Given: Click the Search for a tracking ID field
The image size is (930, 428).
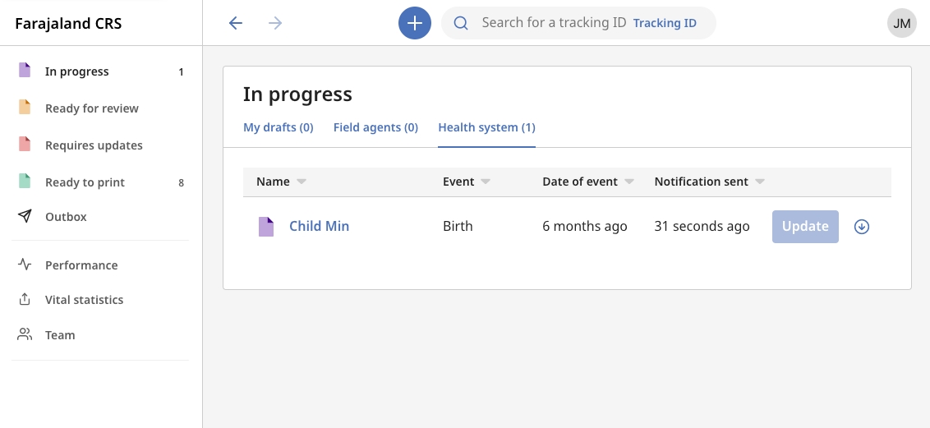Looking at the screenshot, I should click(x=553, y=23).
